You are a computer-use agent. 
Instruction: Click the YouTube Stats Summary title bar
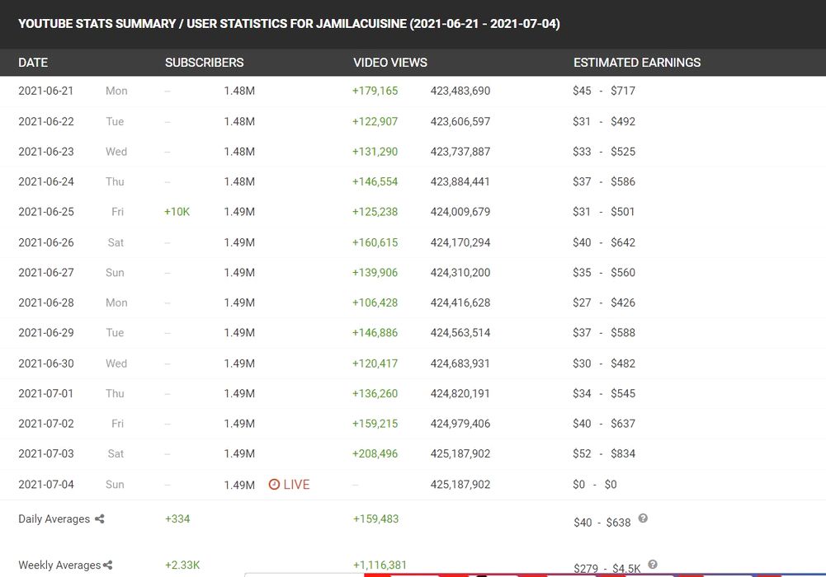point(289,24)
